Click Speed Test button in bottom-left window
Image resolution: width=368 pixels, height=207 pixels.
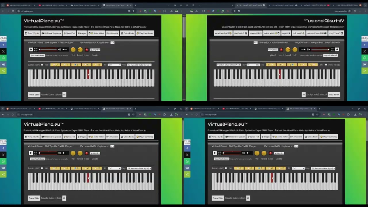tap(69, 137)
